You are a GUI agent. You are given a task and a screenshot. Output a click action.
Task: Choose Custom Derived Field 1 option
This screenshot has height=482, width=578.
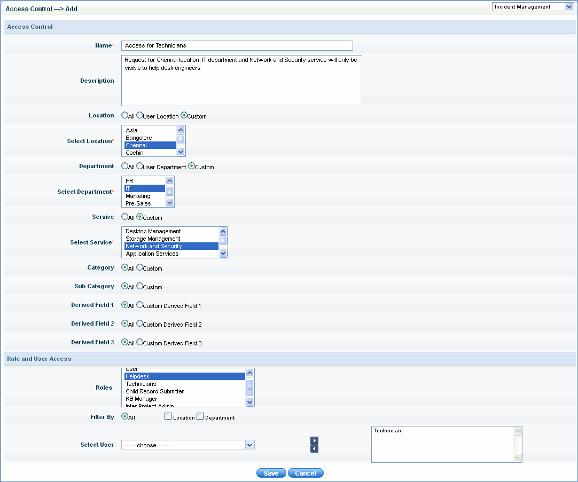(x=140, y=305)
